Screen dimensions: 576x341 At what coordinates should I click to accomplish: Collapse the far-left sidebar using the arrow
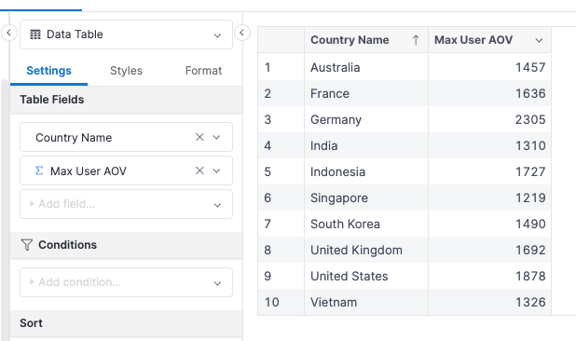tap(8, 33)
